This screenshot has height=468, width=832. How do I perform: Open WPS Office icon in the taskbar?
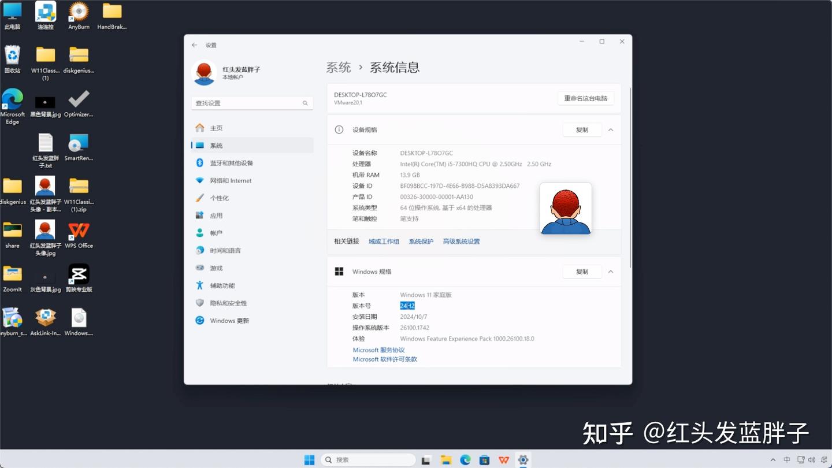pyautogui.click(x=504, y=460)
